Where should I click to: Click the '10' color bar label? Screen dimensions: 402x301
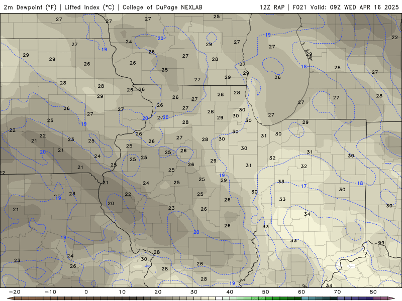(x=122, y=292)
